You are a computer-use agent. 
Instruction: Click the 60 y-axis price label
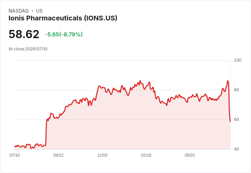coord(236,120)
